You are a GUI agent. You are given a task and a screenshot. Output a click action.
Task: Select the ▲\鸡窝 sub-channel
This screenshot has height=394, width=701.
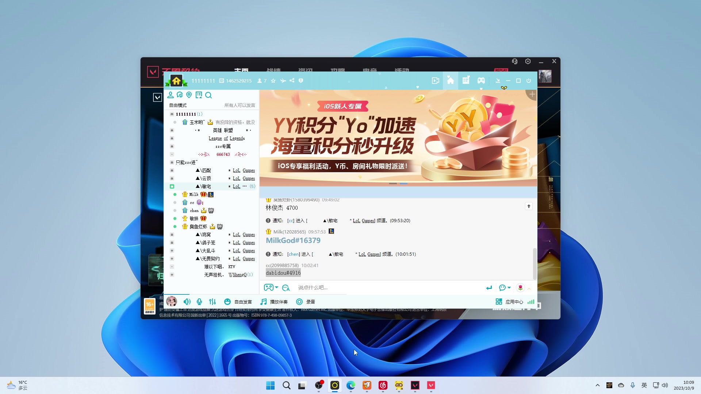point(212,235)
